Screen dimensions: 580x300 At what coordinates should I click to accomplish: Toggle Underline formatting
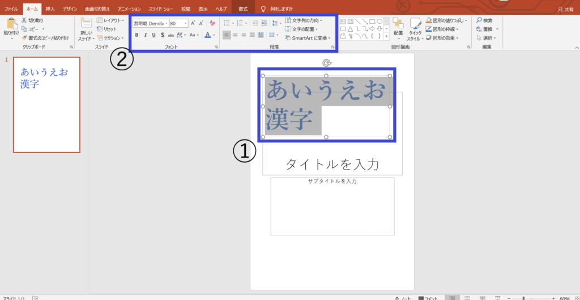click(154, 35)
